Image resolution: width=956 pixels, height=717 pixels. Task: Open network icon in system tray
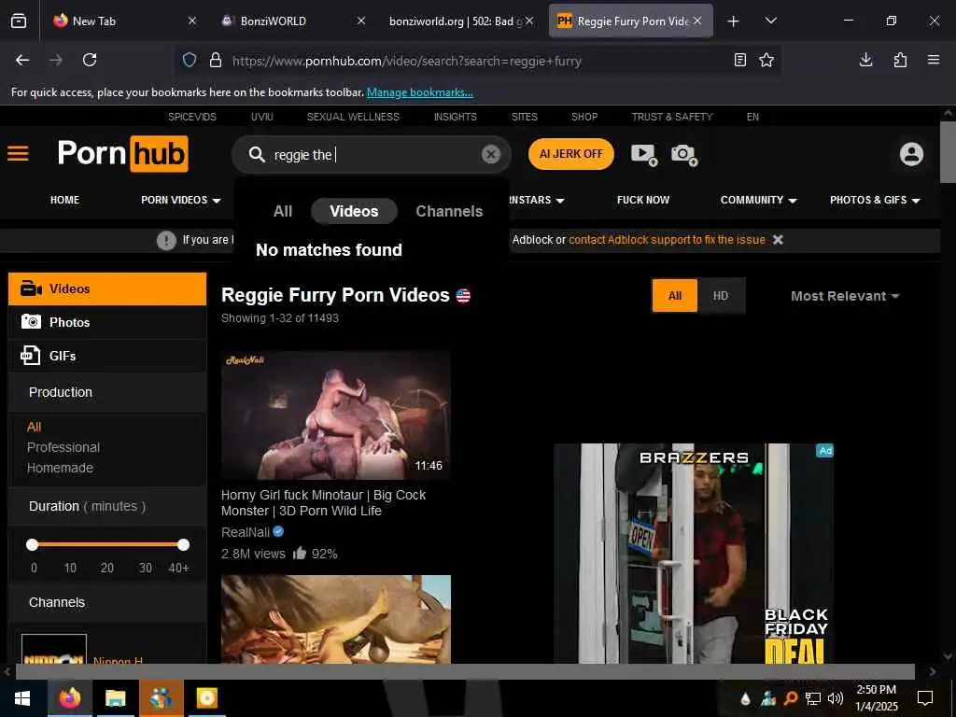813,698
